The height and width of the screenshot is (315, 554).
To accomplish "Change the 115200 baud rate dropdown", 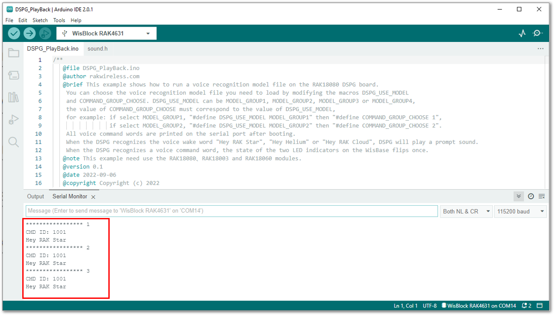I will point(520,211).
